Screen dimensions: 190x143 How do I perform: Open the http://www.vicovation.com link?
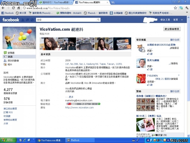[79, 108]
